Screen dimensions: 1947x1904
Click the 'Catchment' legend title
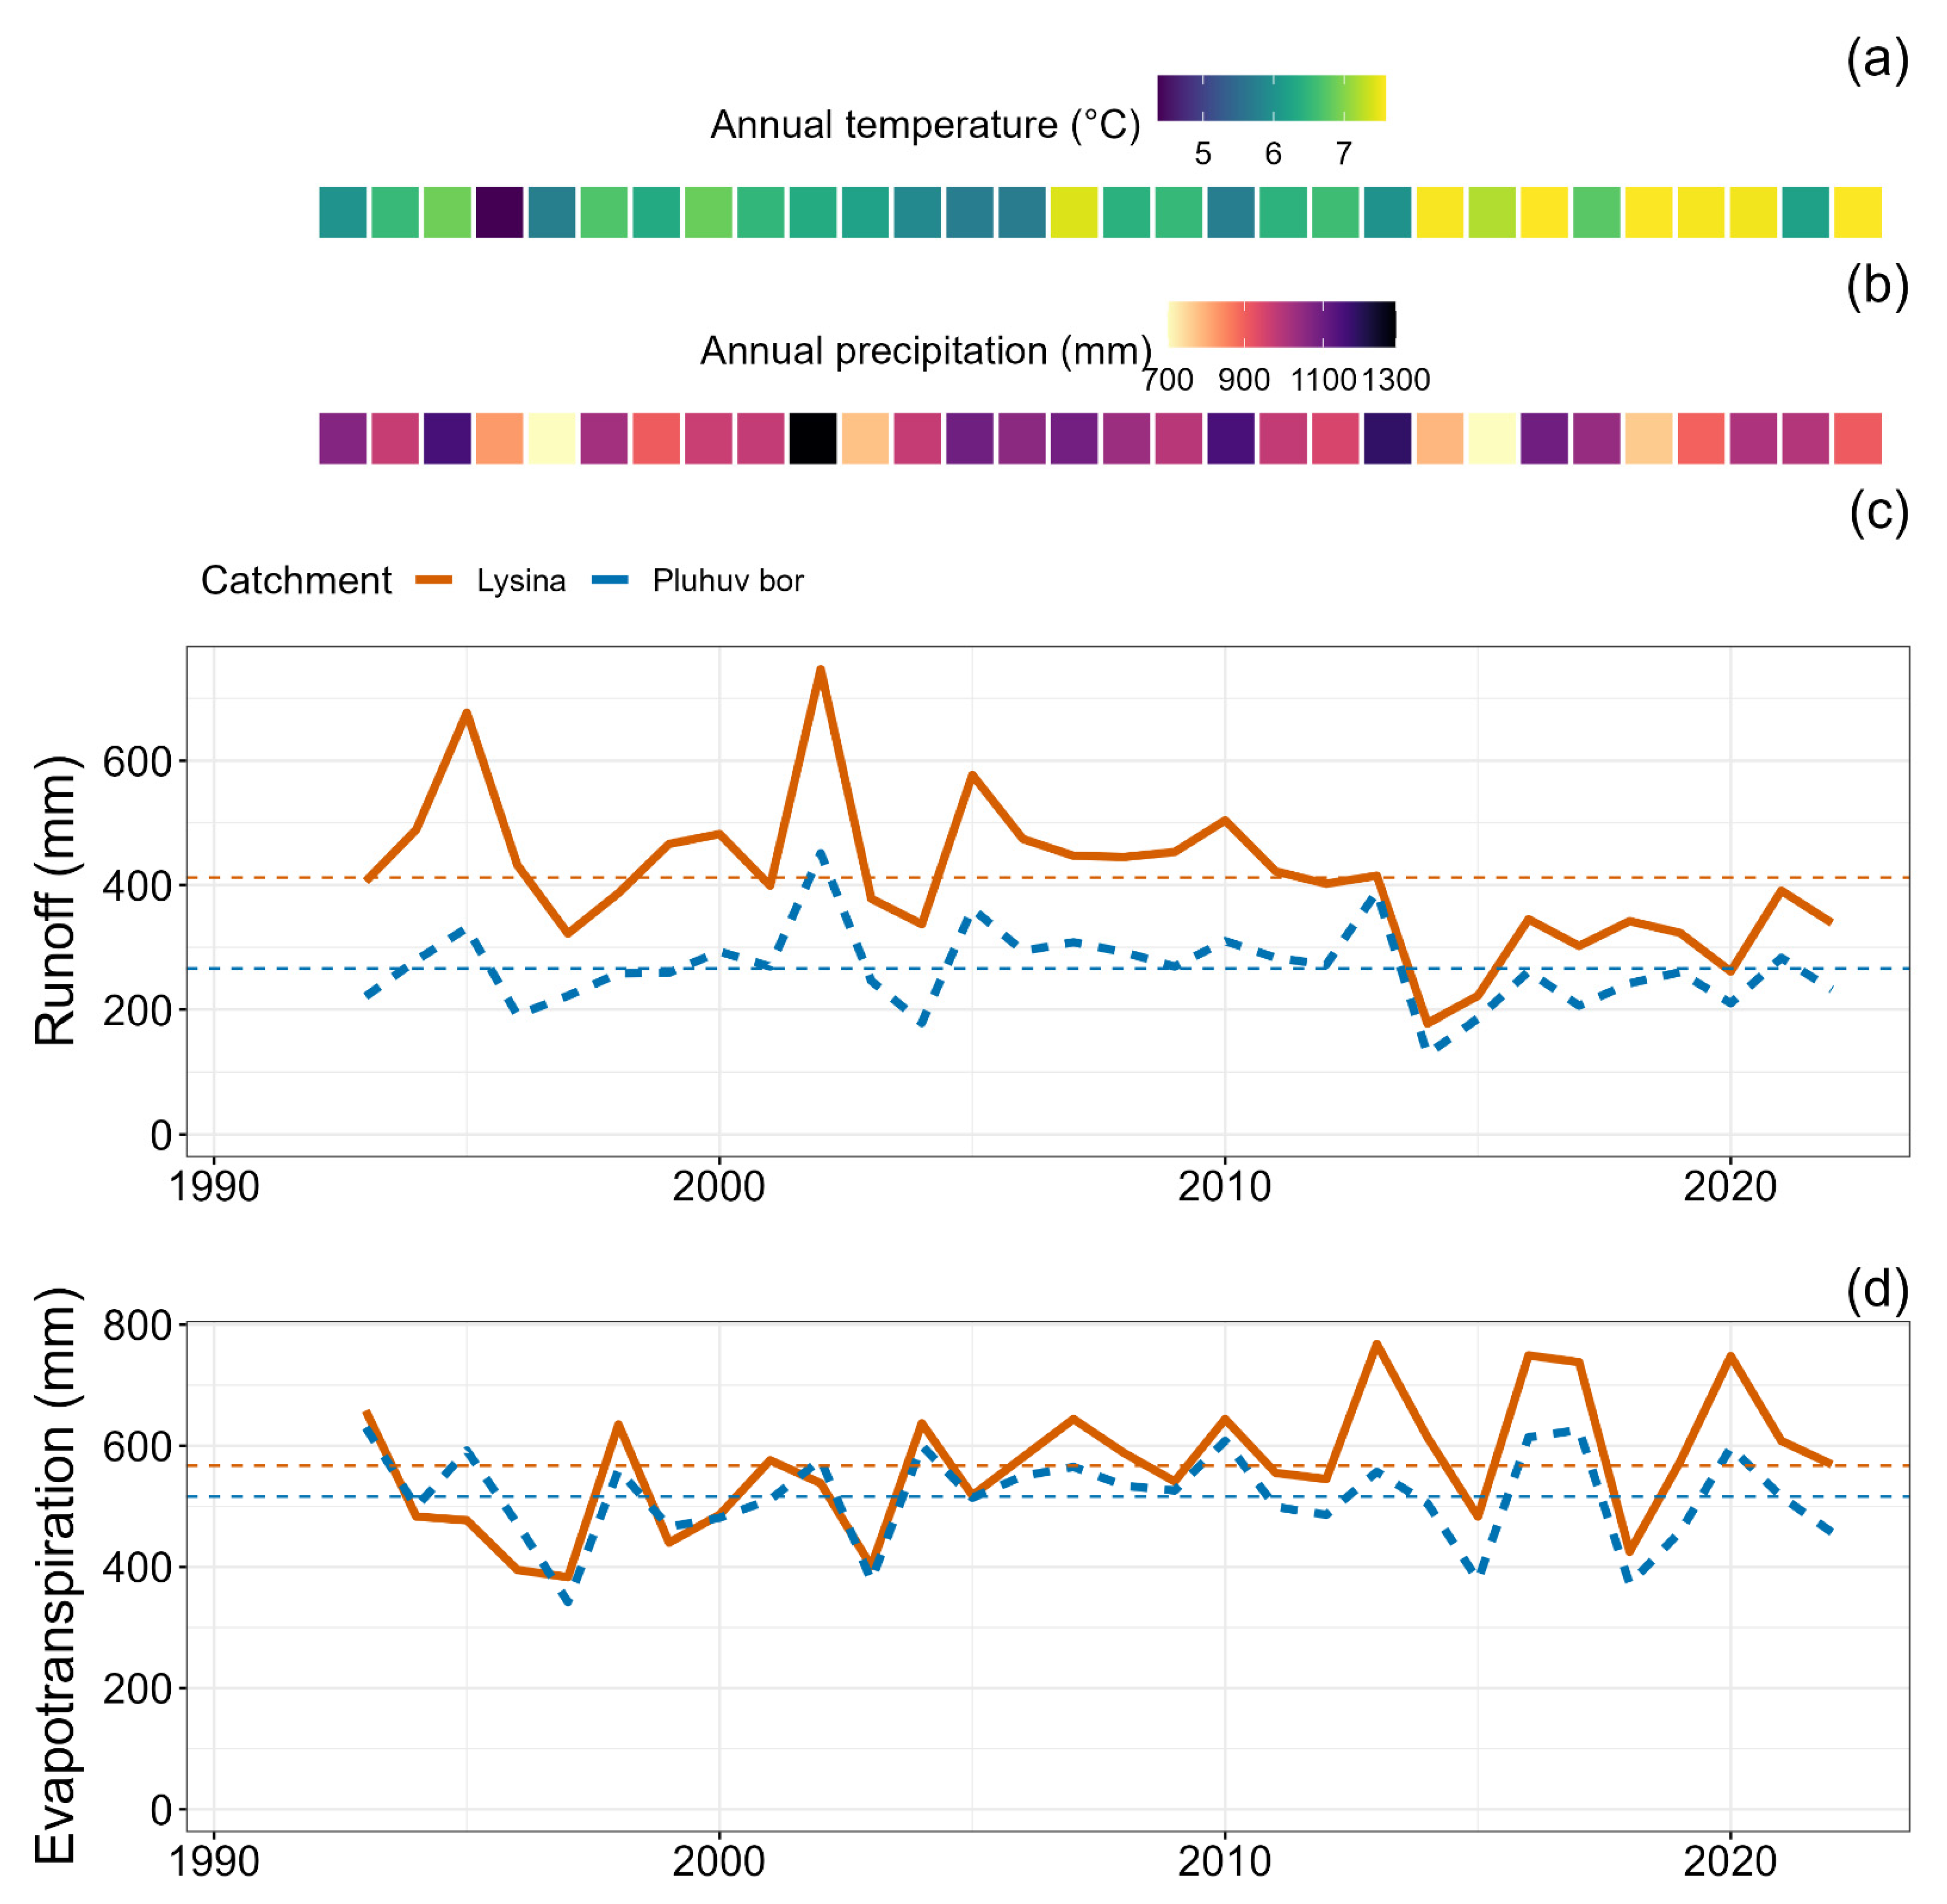click(x=296, y=581)
